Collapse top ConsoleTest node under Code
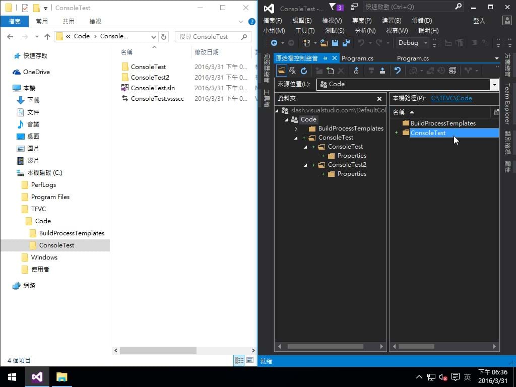 (296, 138)
